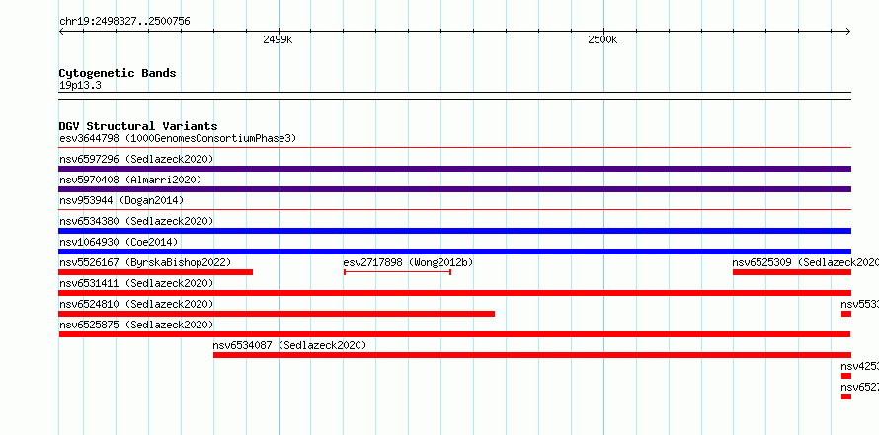Open the nsv1064930 (Coe2014) label
The height and width of the screenshot is (435, 879).
tap(119, 242)
